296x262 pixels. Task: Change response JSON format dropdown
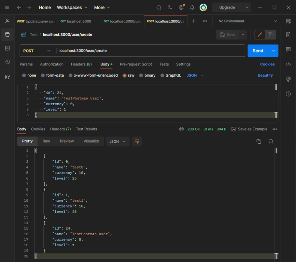pos(118,141)
